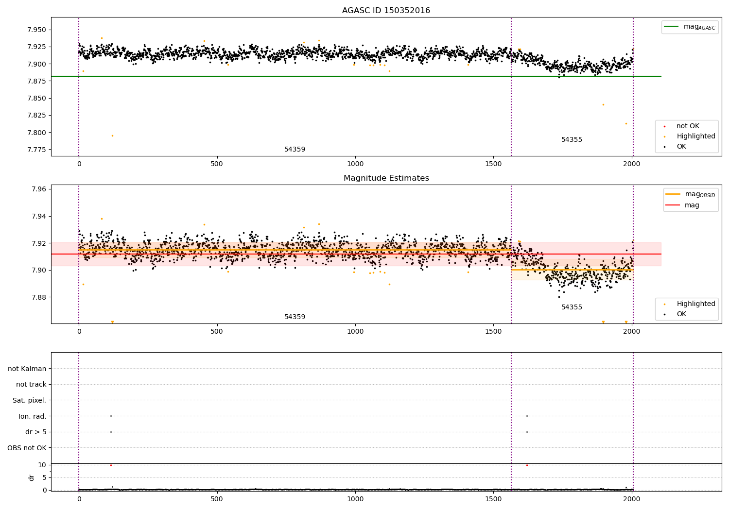Screen dimensions: 729x510
Task: Click the 'dr > 5' row label
Action: pyautogui.click(x=36, y=432)
